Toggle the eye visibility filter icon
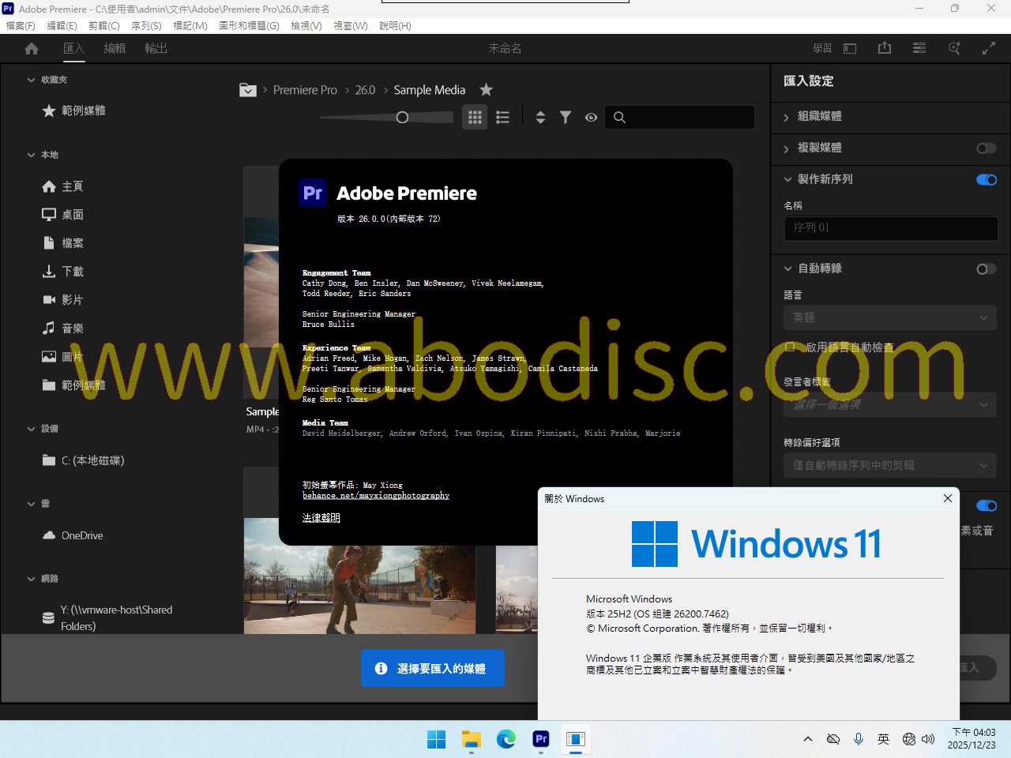 (x=591, y=118)
